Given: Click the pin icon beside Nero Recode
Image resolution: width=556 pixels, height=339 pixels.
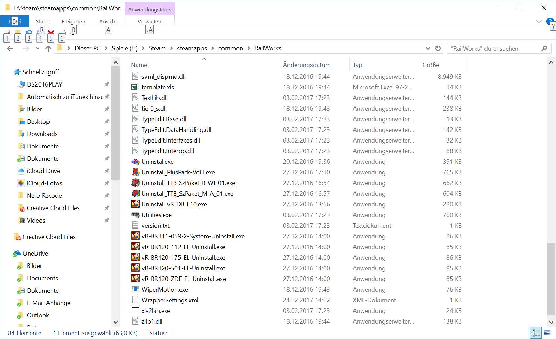Looking at the screenshot, I should coord(107,195).
